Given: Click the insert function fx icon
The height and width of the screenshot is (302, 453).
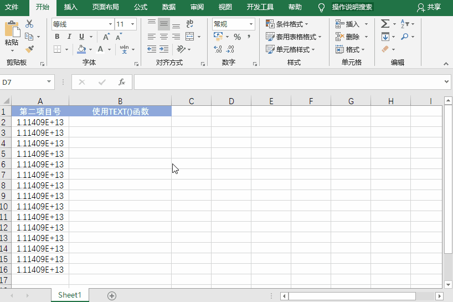Looking at the screenshot, I should 122,82.
